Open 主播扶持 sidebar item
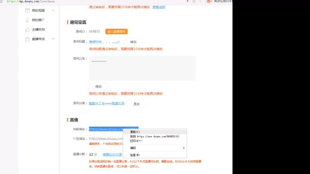Screen dimensions: 310x174 pyautogui.click(x=38, y=29)
